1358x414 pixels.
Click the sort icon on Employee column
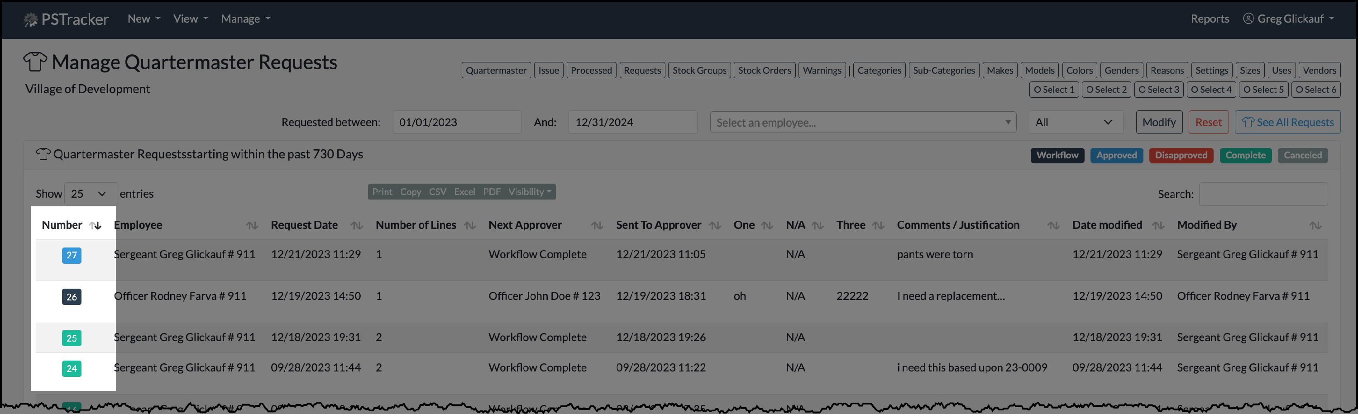253,225
